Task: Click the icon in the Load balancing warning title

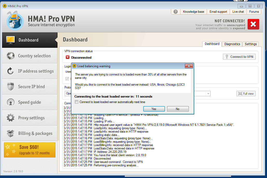Action: coord(74,66)
